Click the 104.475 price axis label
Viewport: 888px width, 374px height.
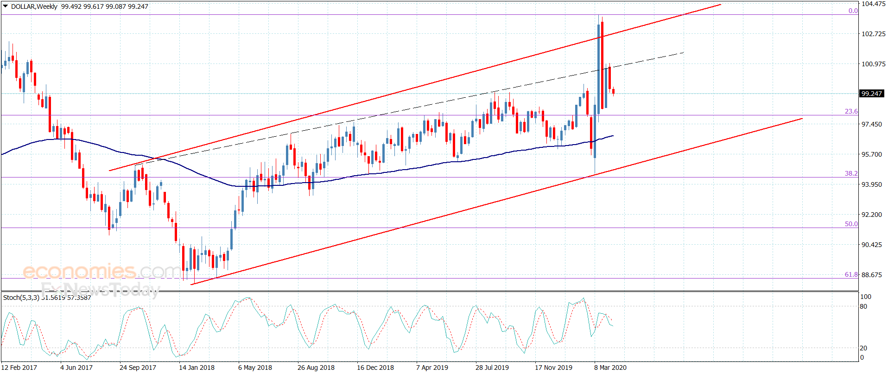click(x=873, y=4)
